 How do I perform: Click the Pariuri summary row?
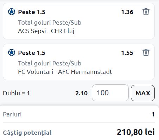point(79,114)
